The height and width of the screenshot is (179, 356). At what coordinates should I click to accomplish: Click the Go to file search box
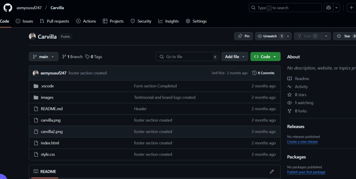pyautogui.click(x=187, y=56)
